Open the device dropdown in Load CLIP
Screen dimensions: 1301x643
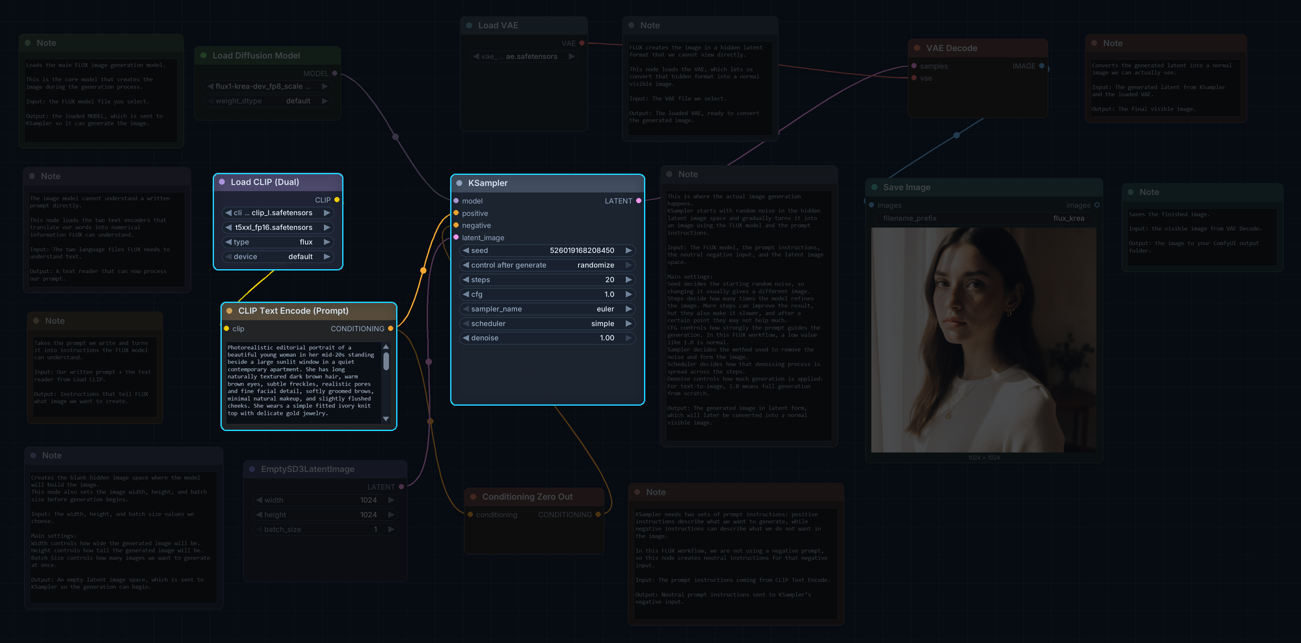pyautogui.click(x=278, y=257)
